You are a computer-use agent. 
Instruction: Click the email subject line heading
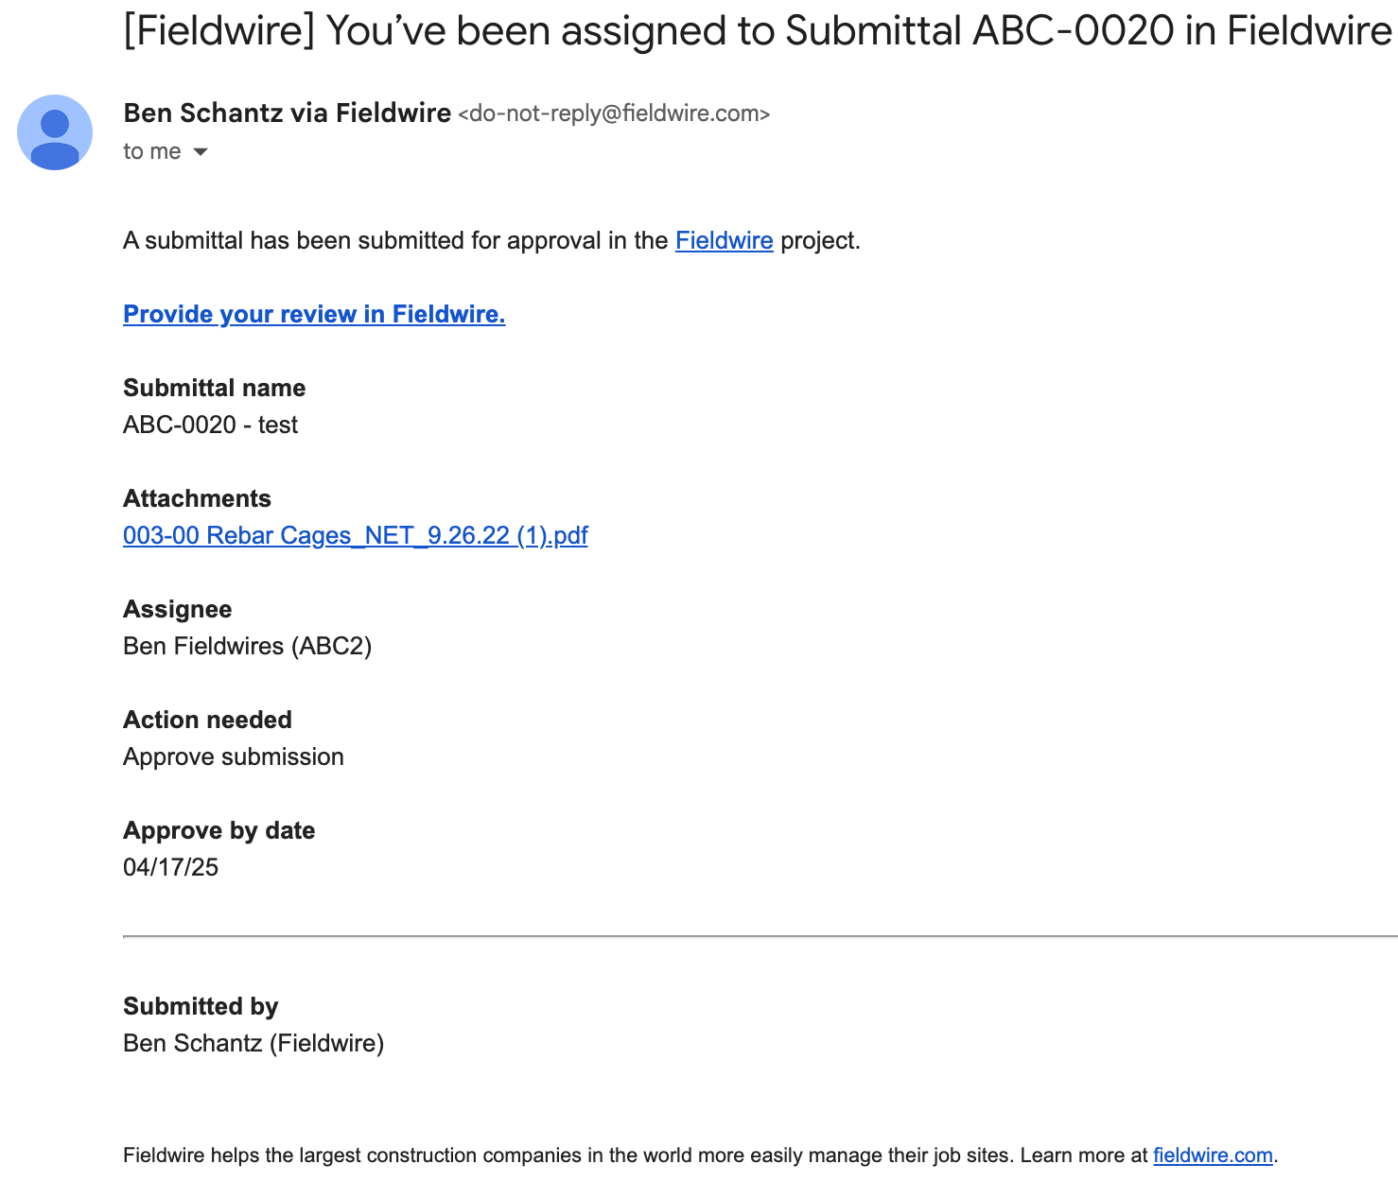[x=758, y=30]
